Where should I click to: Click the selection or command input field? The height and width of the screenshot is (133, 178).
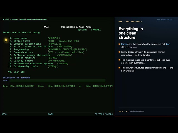click(58, 81)
